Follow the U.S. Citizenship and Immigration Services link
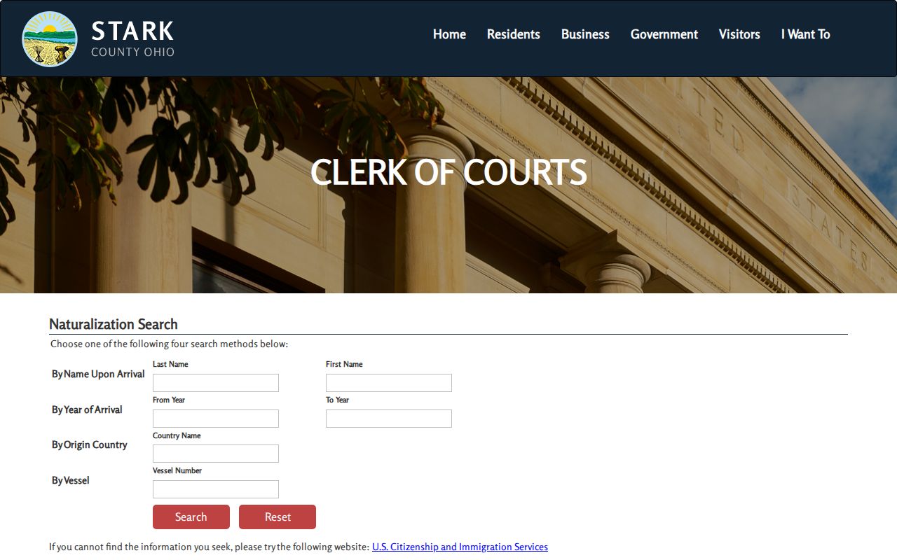 click(x=460, y=547)
